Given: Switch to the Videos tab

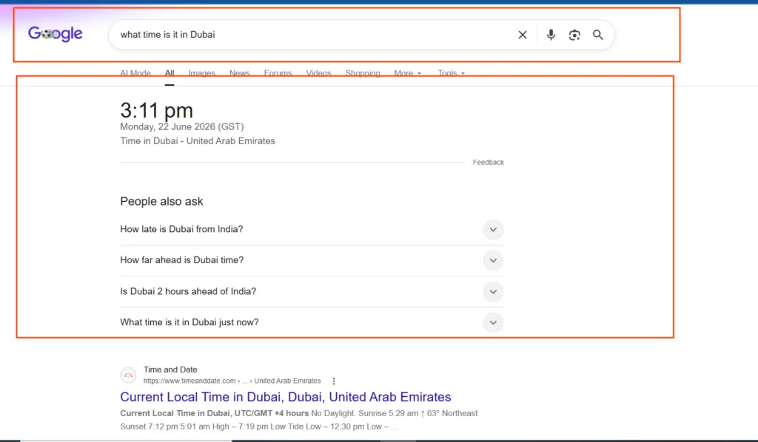Looking at the screenshot, I should tap(318, 73).
